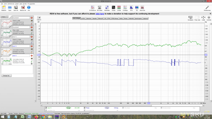Screen dimensions: 212x119
Task: Toggle the Excess phase checkbox
Action: point(161,108)
